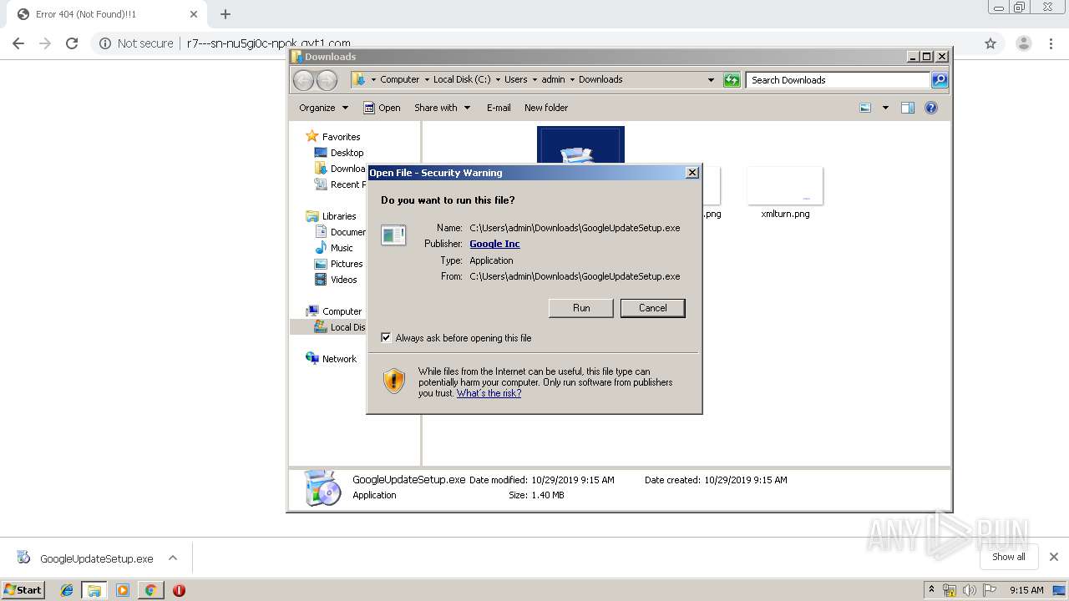Viewport: 1069px width, 601px height.
Task: Click the Search Downloads field
Action: 838,80
